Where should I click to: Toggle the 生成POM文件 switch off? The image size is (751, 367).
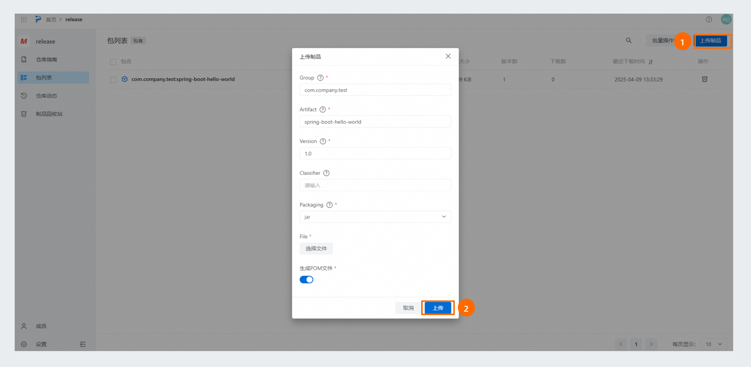tap(306, 279)
